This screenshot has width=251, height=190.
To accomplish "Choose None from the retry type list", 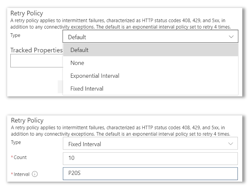I will tap(150, 63).
